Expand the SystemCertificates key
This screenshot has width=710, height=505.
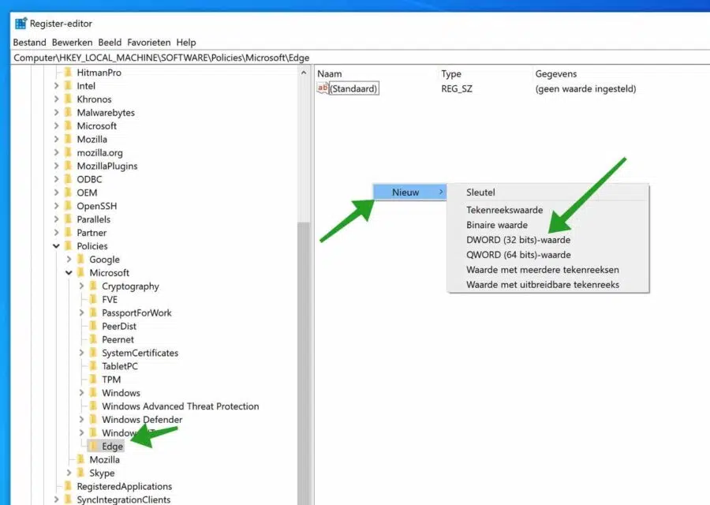pyautogui.click(x=81, y=353)
